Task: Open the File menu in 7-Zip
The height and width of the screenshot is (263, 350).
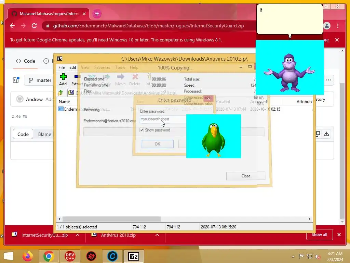Action: (62, 67)
